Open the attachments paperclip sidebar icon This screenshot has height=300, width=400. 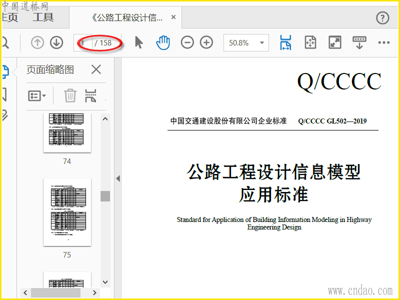click(x=4, y=115)
